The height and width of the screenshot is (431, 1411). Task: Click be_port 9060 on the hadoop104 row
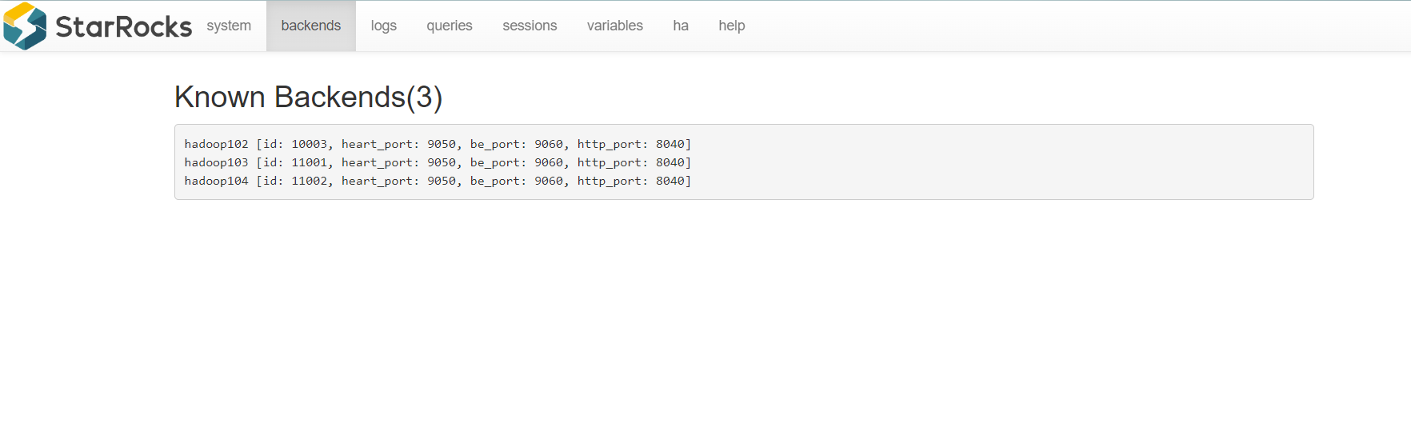click(549, 181)
